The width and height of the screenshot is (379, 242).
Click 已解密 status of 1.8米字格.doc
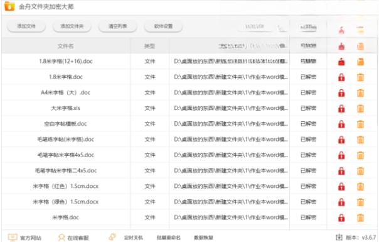[308, 77]
